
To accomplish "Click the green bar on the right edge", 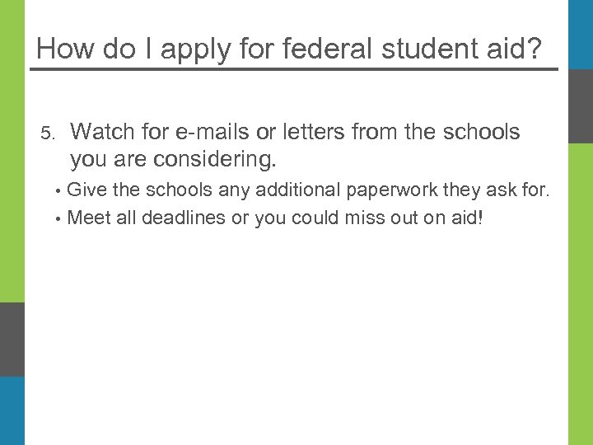I will tap(580, 288).
